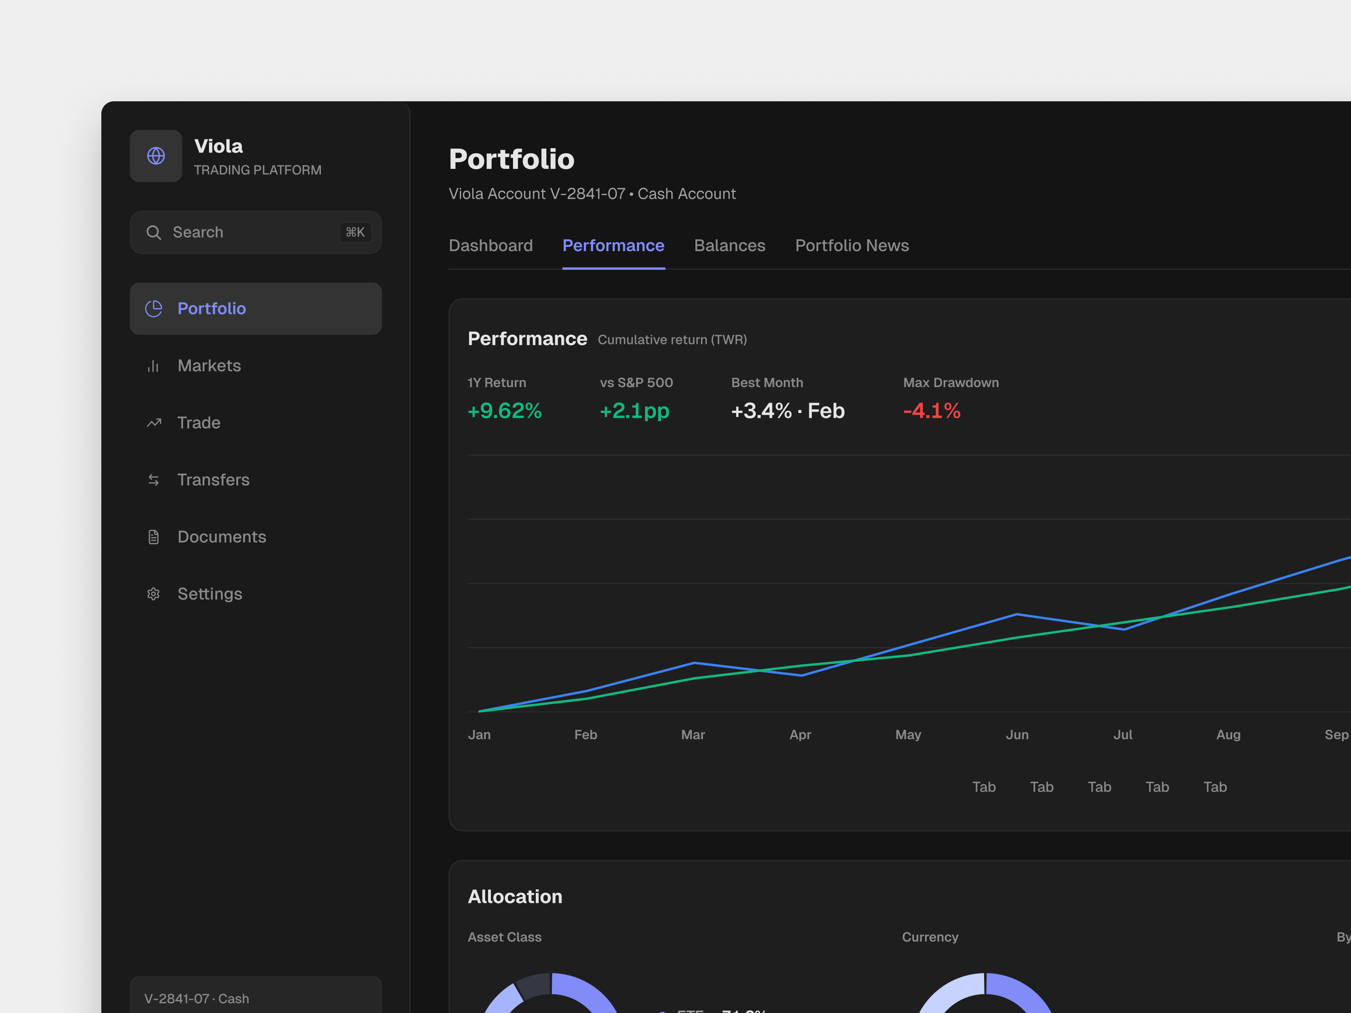Click the Asset Class label
Screen dimensions: 1351x1013
[x=505, y=937]
